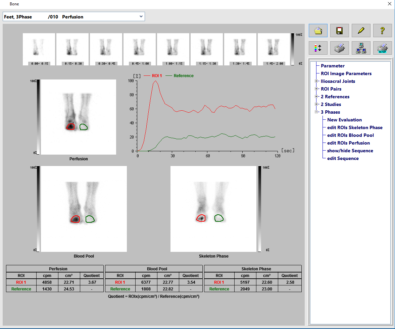
Task: Click the color scale adjustment icon
Action: 318,48
